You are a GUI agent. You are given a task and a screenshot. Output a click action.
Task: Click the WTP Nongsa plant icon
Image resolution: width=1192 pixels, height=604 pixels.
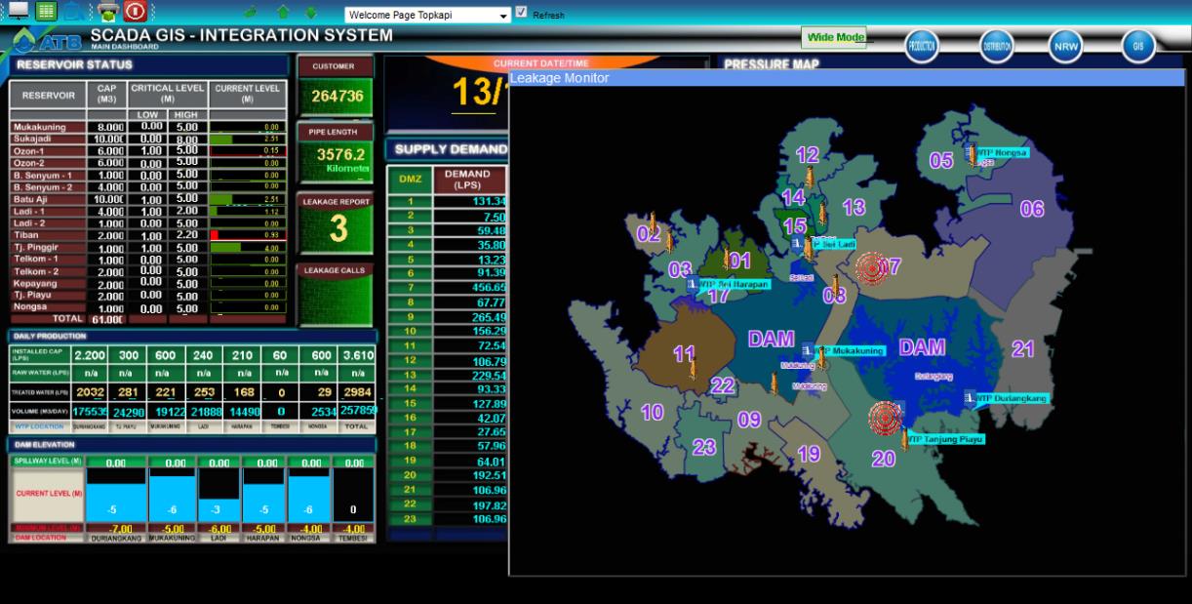972,153
